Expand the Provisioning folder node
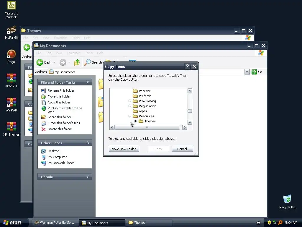The height and width of the screenshot is (227, 302). [x=130, y=101]
